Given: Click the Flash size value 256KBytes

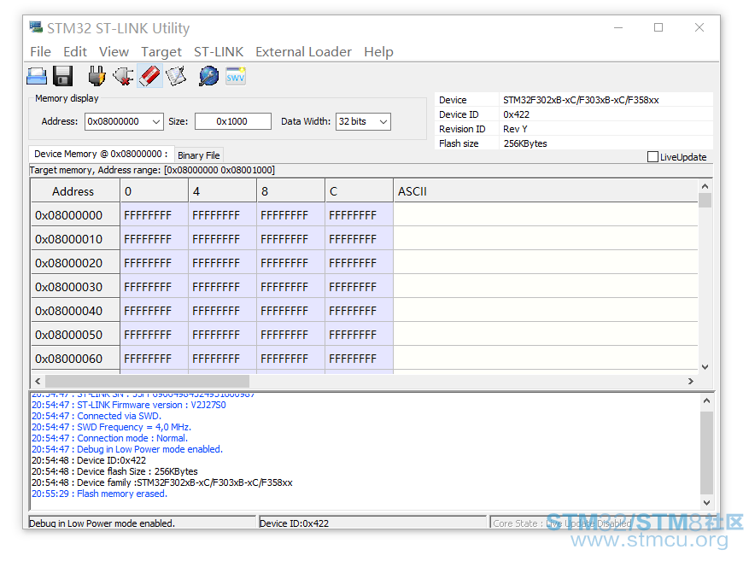Looking at the screenshot, I should tap(525, 143).
